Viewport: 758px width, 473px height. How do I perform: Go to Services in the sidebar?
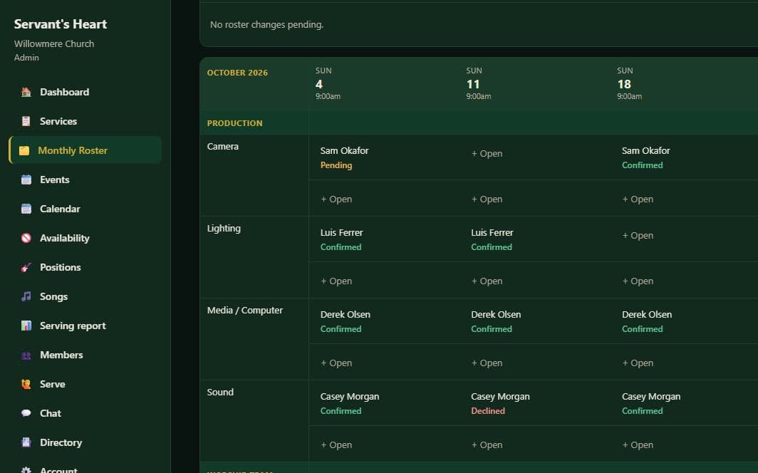coord(85,121)
